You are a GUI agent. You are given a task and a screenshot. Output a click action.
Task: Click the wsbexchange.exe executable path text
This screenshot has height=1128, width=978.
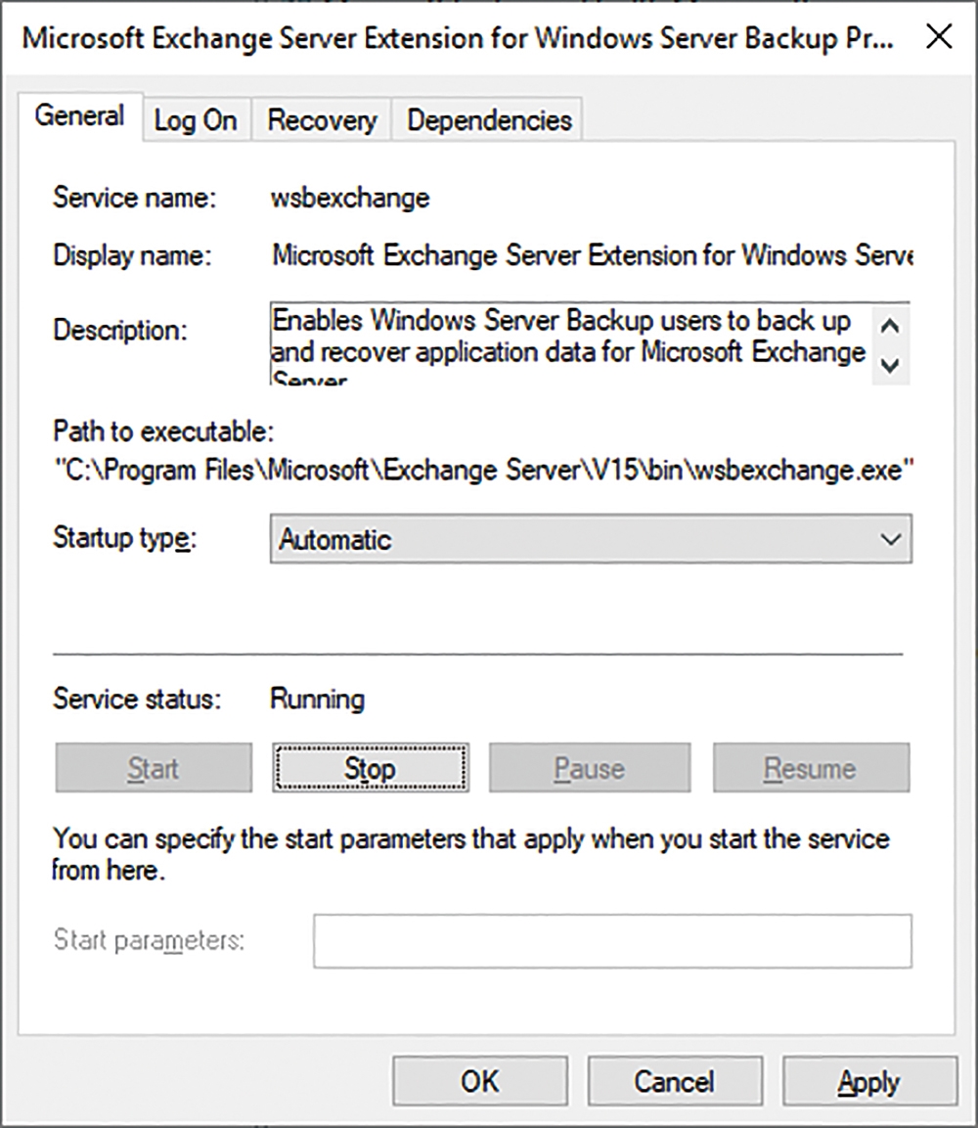coord(484,470)
